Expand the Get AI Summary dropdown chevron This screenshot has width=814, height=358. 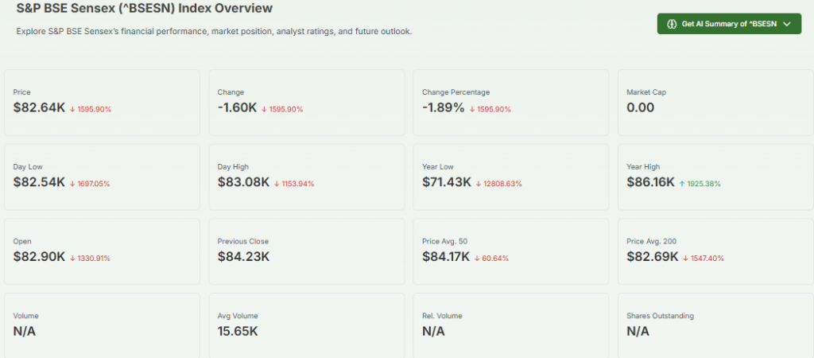(787, 24)
